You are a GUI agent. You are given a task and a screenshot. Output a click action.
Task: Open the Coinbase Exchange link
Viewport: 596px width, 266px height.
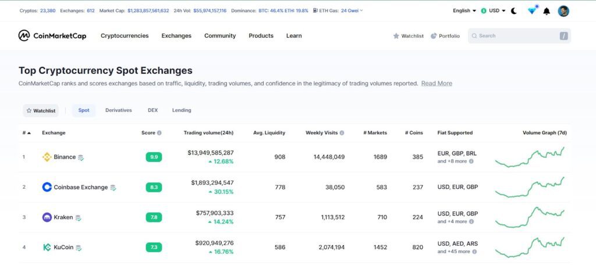coord(80,187)
